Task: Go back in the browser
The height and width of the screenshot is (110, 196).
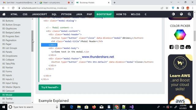Action: tap(3, 8)
